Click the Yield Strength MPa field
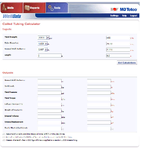141x148 pixels. coord(118,38)
